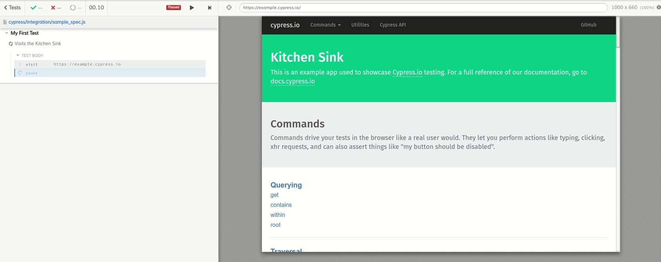
Task: Click the preview page vertical scrollbar
Action: 618,32
